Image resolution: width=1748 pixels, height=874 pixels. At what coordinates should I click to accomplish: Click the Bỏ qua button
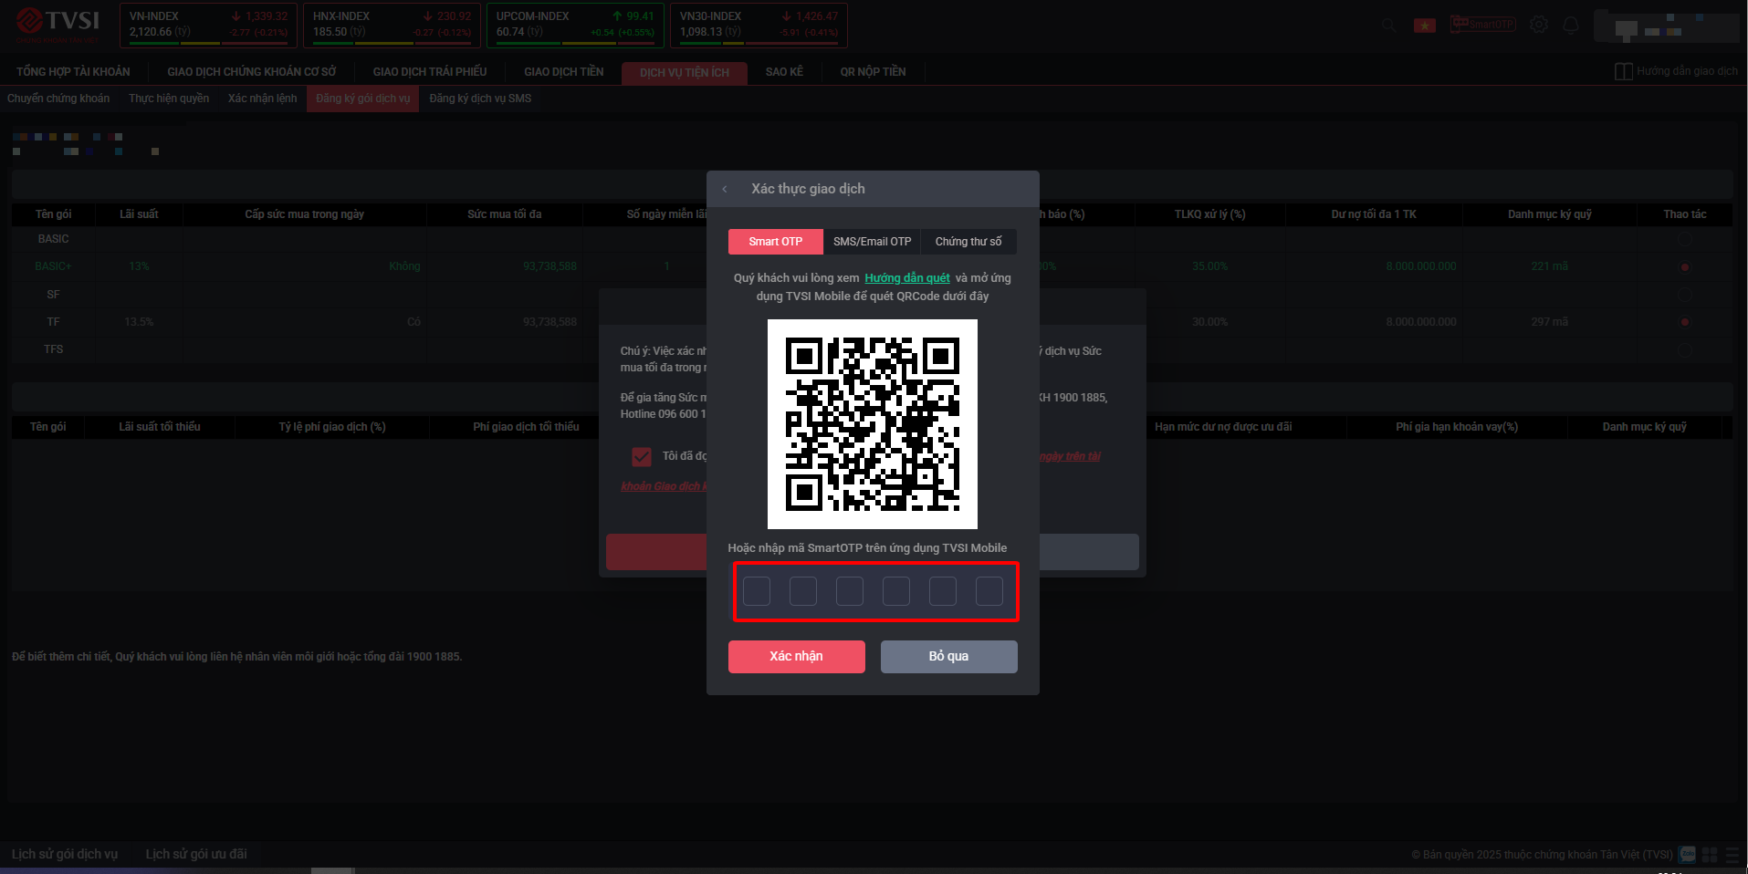coord(948,657)
